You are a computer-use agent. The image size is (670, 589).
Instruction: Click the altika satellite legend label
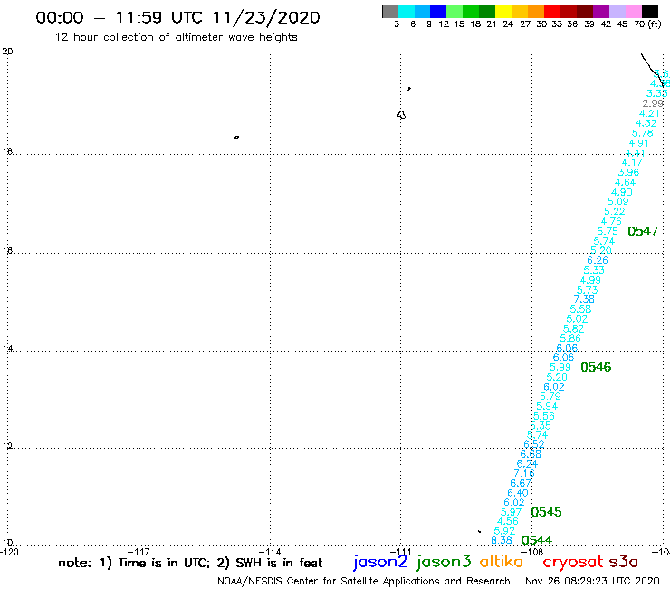tap(502, 562)
